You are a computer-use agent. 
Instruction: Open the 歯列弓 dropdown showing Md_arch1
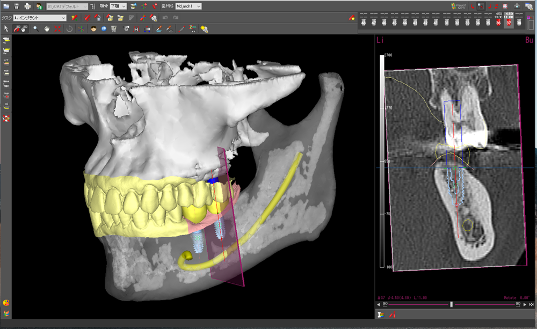pos(188,6)
